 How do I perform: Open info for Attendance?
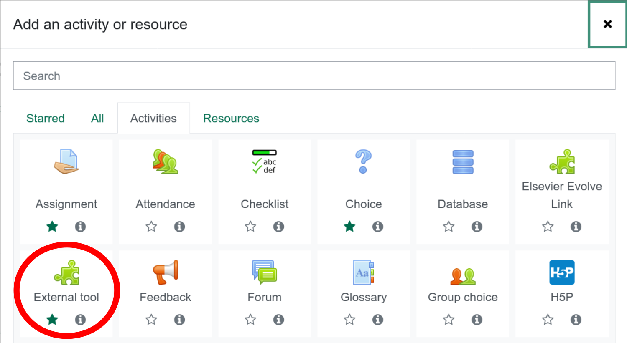(x=179, y=227)
